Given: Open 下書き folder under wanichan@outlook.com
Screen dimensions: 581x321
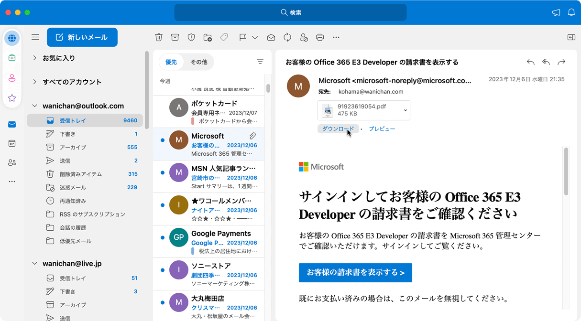Looking at the screenshot, I should 84,134.
